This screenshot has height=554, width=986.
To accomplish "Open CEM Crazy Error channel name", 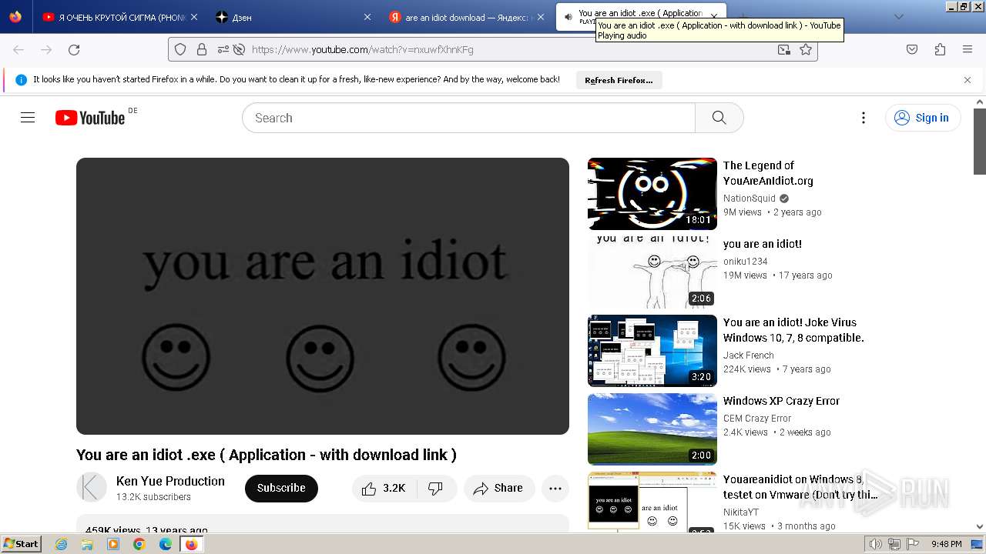I will [x=757, y=419].
